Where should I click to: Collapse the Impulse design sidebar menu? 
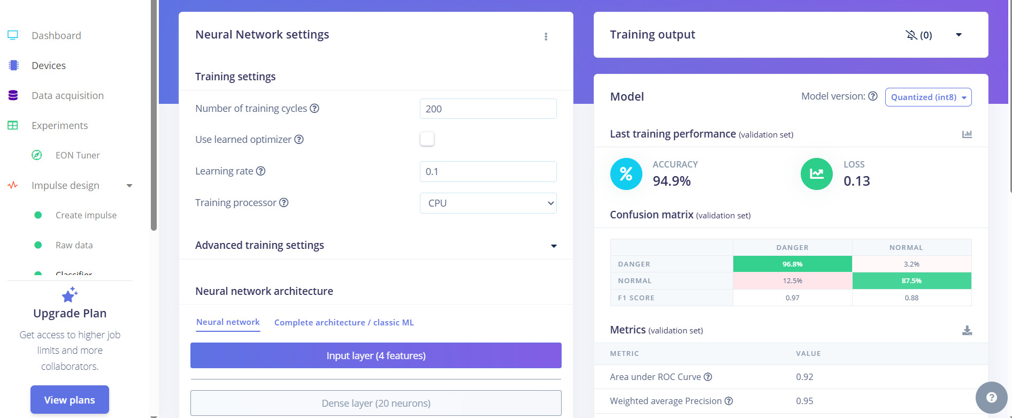point(129,186)
